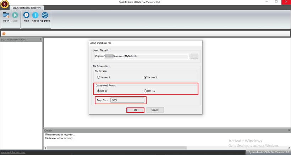Select the Version 3 radio button

coord(150,77)
